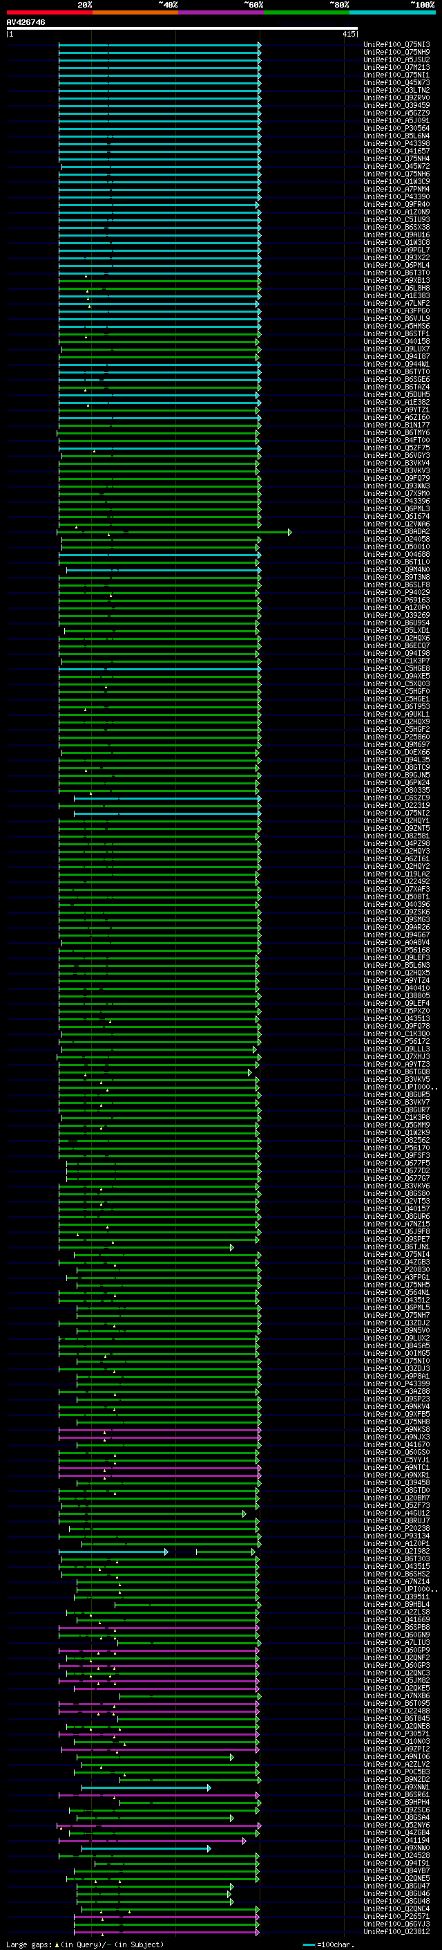Select hit UniRef100_A9XB13

click(396, 281)
